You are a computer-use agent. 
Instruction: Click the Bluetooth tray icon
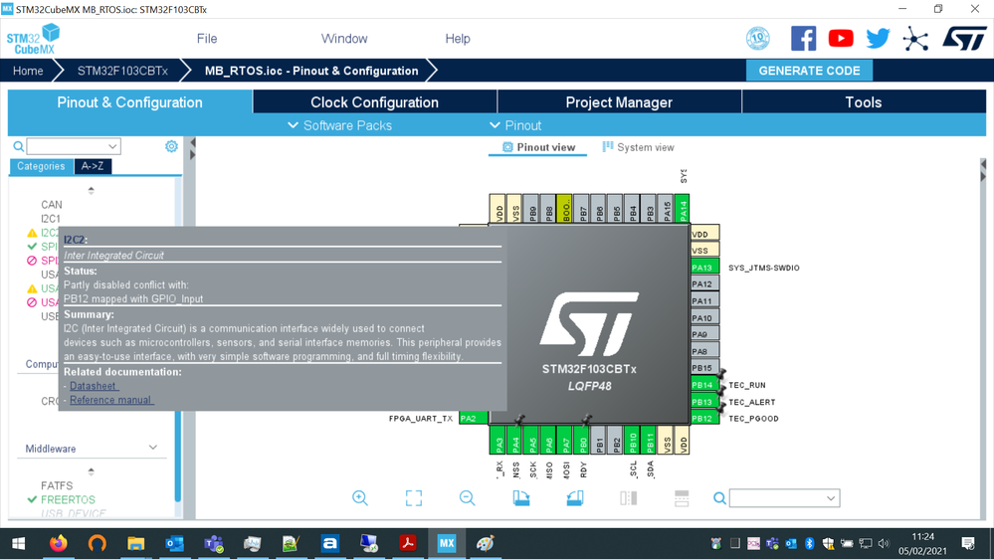(810, 543)
